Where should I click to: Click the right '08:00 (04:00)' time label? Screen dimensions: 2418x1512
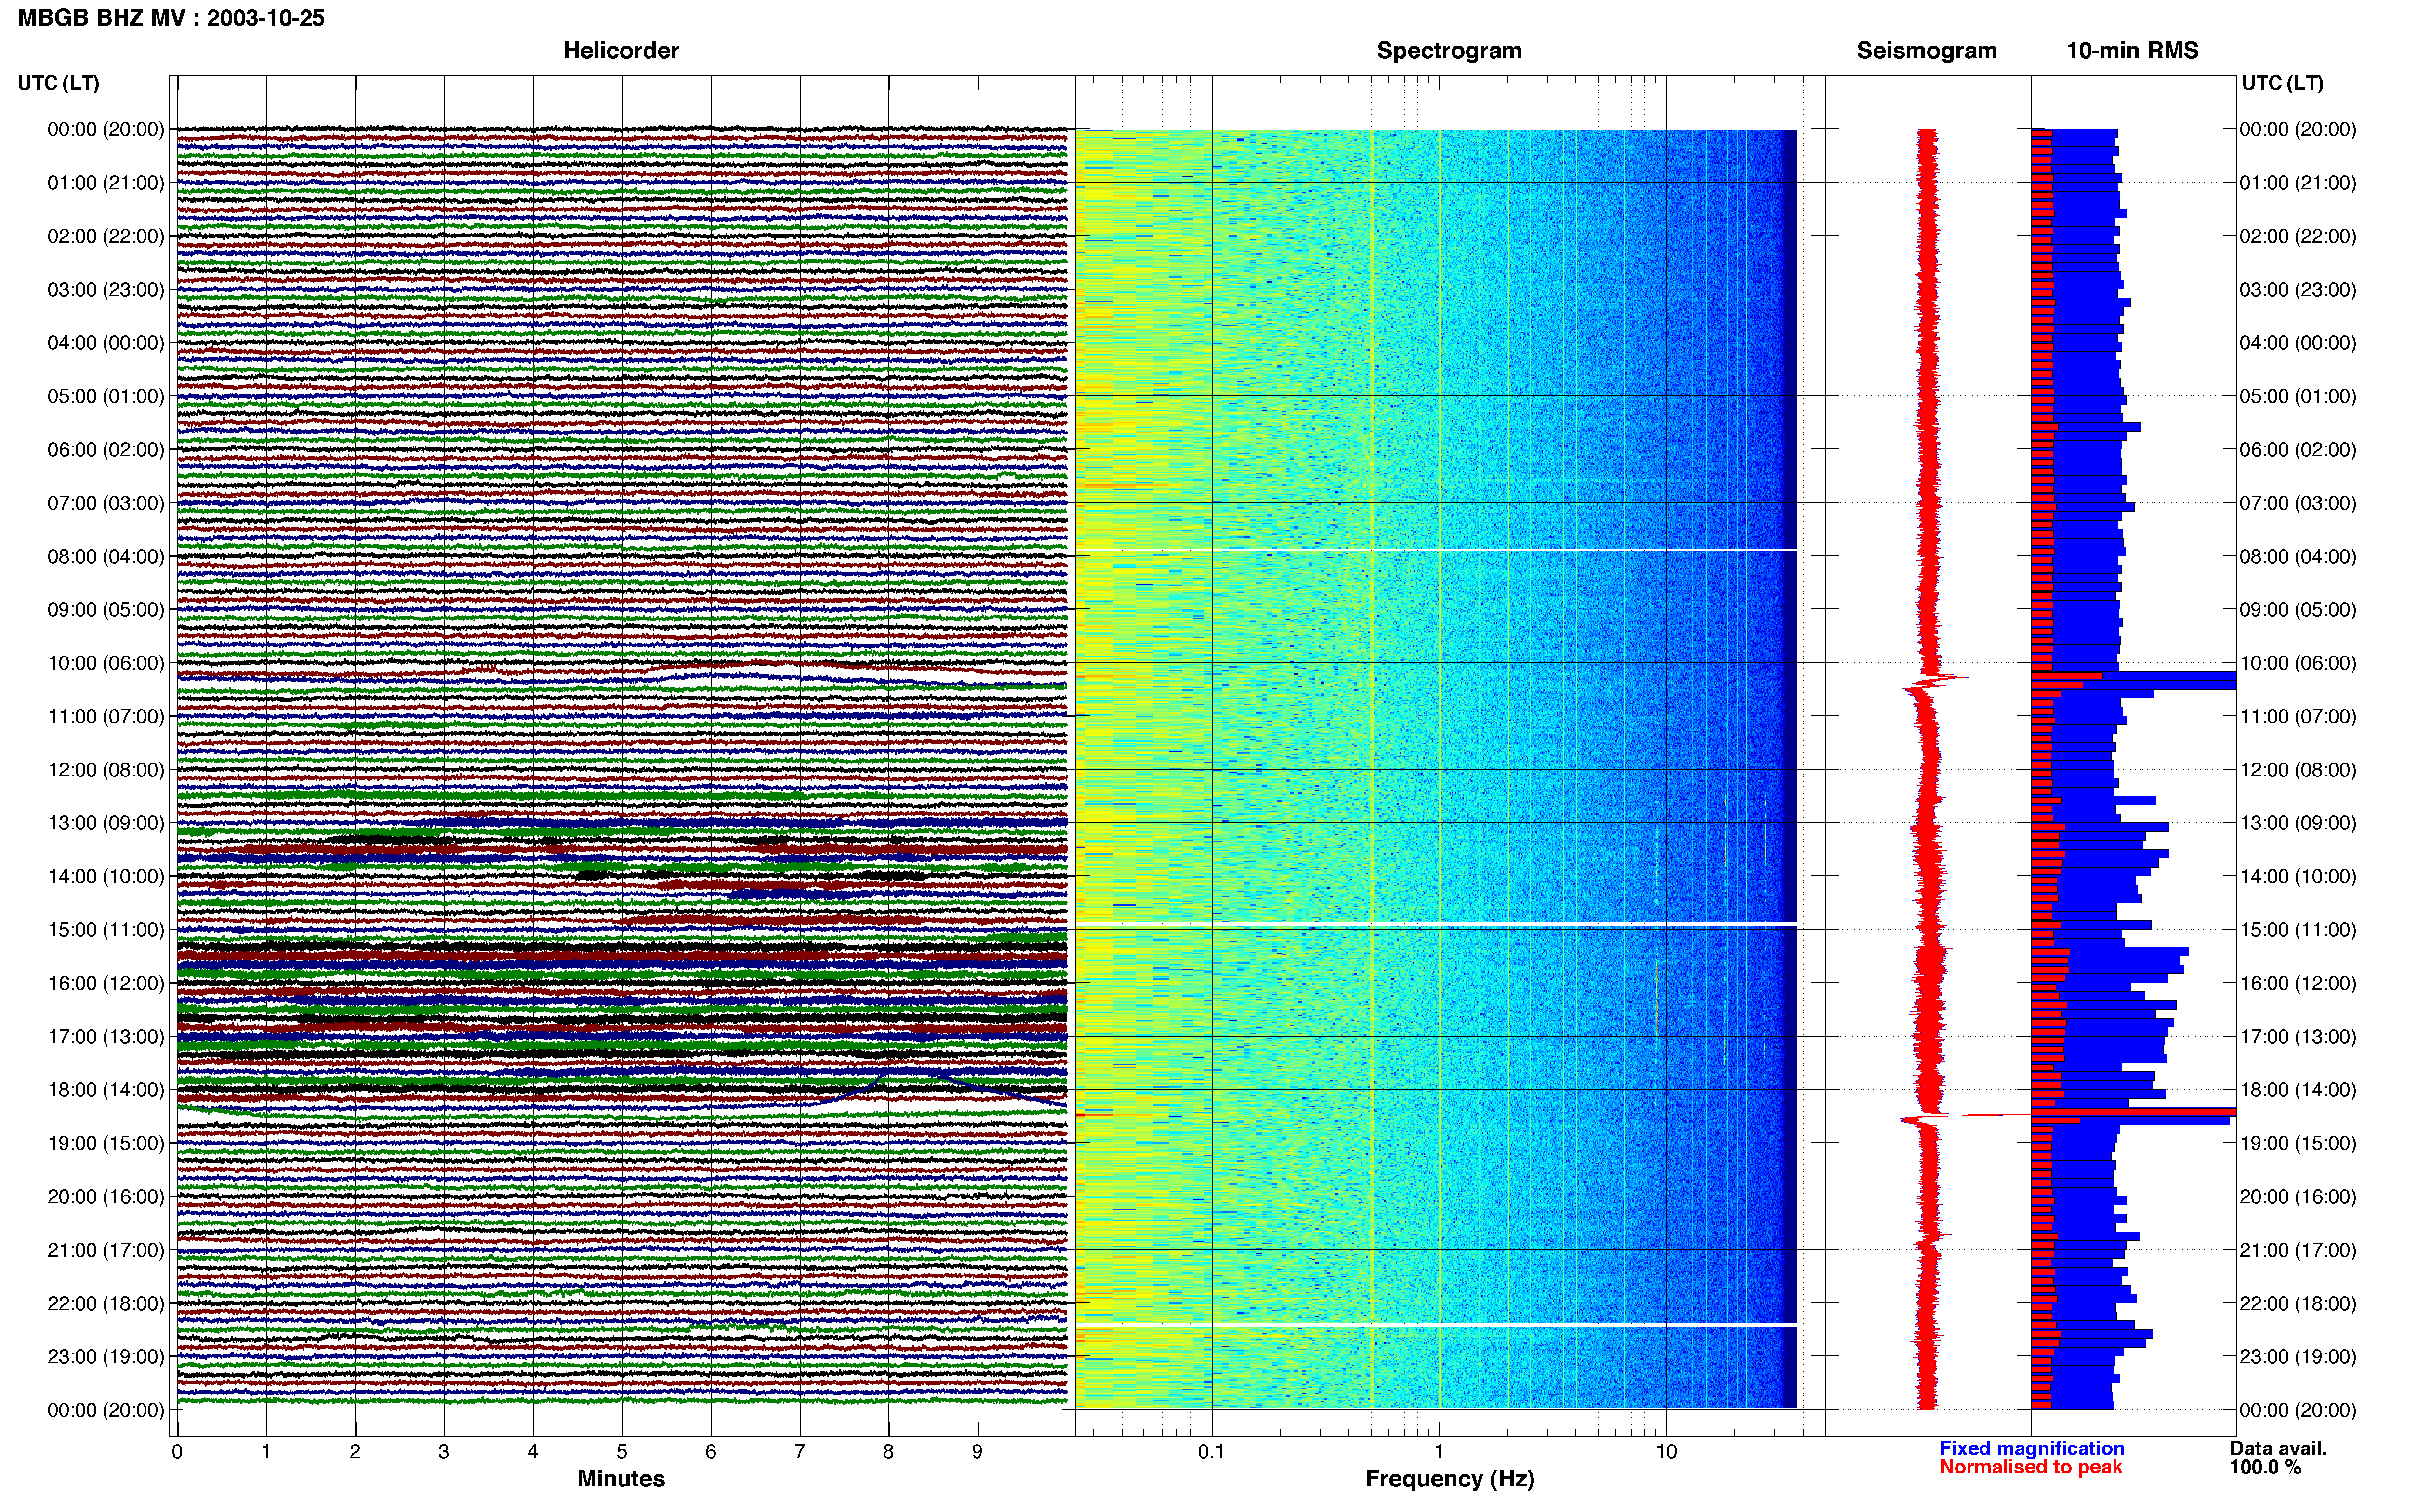(2298, 556)
